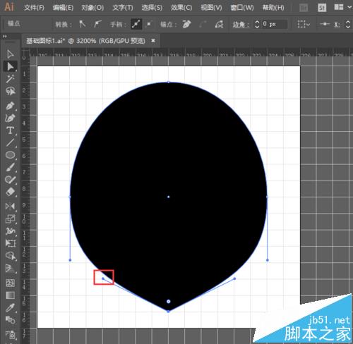Select the Type tool
Screen dimensions: 353x344
(x=10, y=130)
